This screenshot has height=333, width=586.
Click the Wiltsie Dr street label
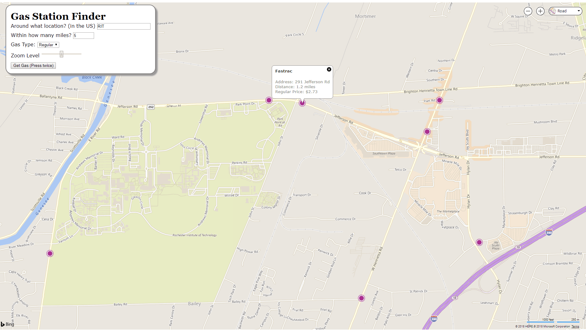[232, 195]
